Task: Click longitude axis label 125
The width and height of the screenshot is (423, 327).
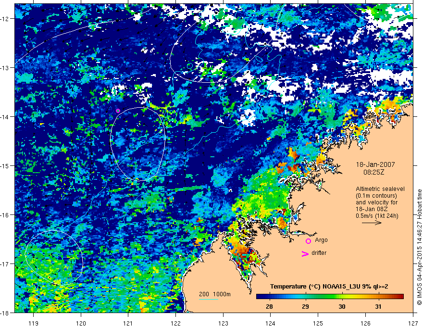Action: click(x=318, y=323)
